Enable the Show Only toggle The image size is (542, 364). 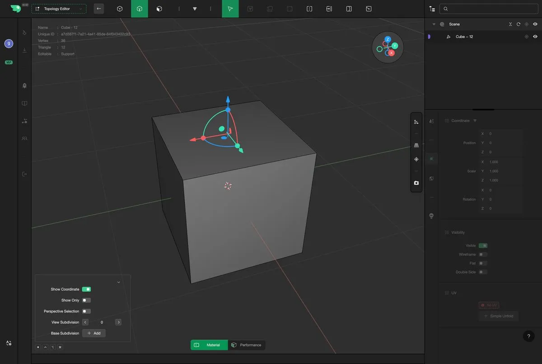(x=86, y=300)
